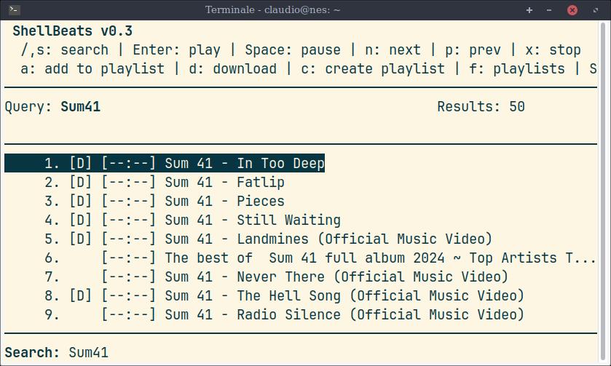Click on 'Sum 41 - Pieces' entry

[x=224, y=202]
